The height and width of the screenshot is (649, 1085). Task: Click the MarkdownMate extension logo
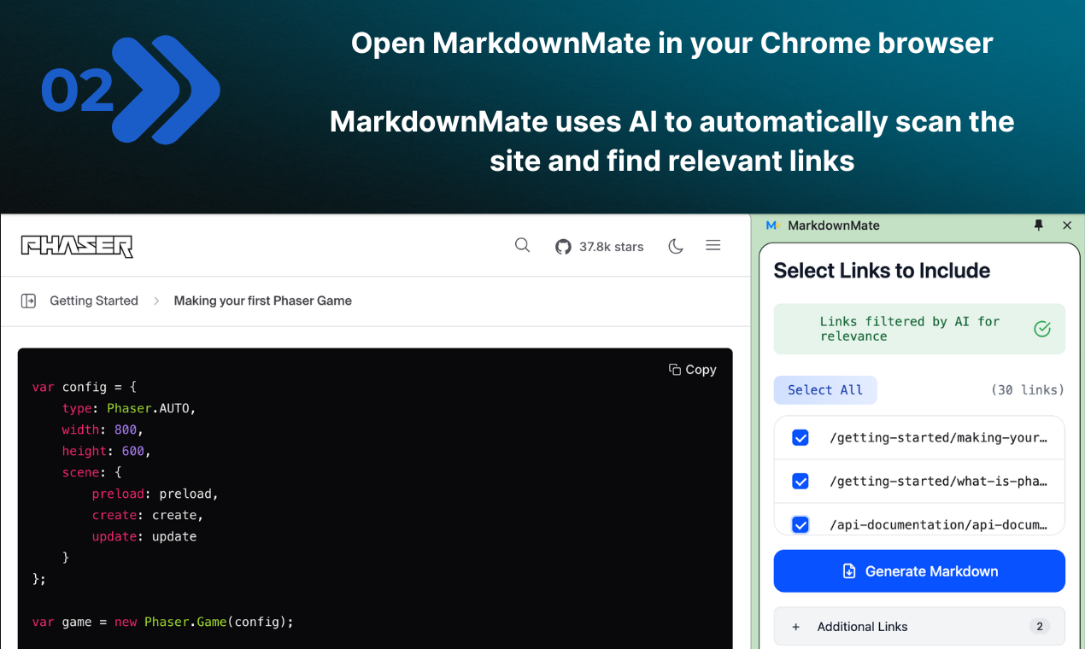[x=773, y=225]
